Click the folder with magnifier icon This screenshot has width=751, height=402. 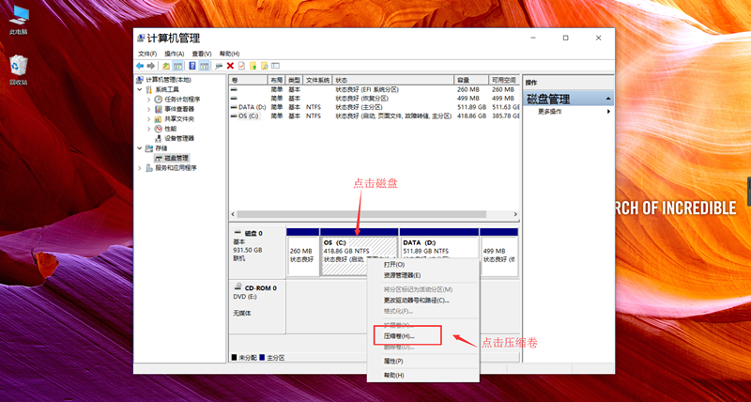[265, 66]
